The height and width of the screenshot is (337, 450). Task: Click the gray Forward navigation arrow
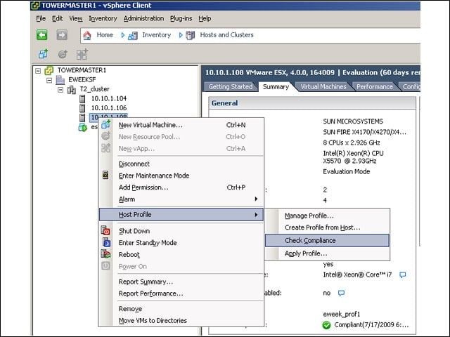coord(62,35)
